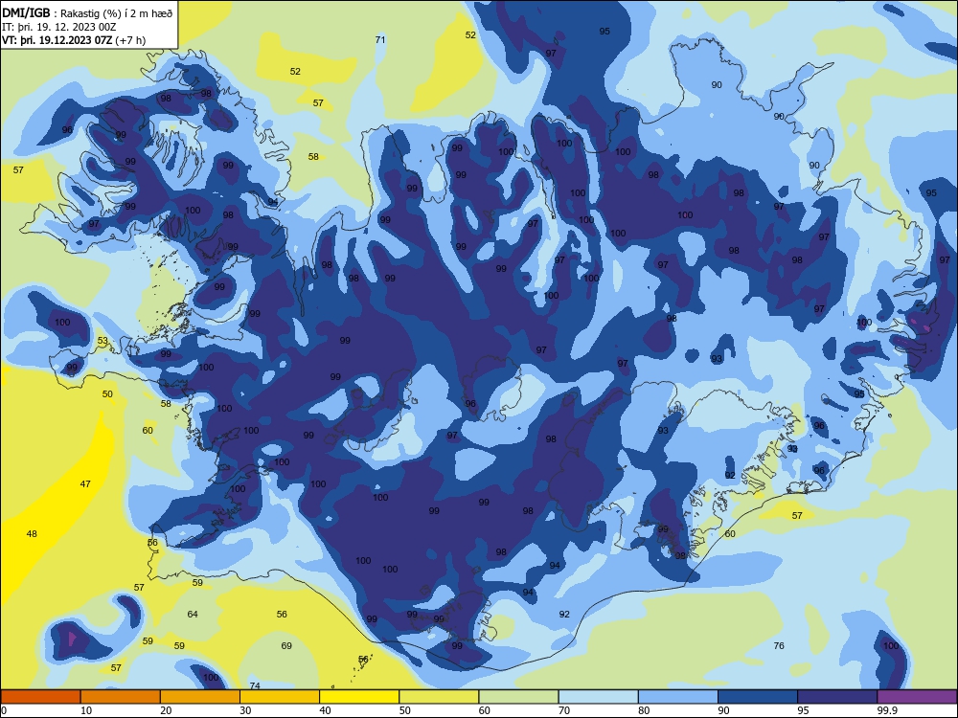Screen dimensions: 958x718
Task: Click the humidity value '74' on the map
Action: pyautogui.click(x=255, y=685)
